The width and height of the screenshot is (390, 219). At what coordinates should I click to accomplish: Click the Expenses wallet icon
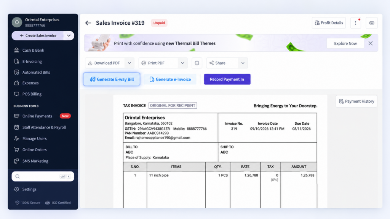pyautogui.click(x=17, y=83)
